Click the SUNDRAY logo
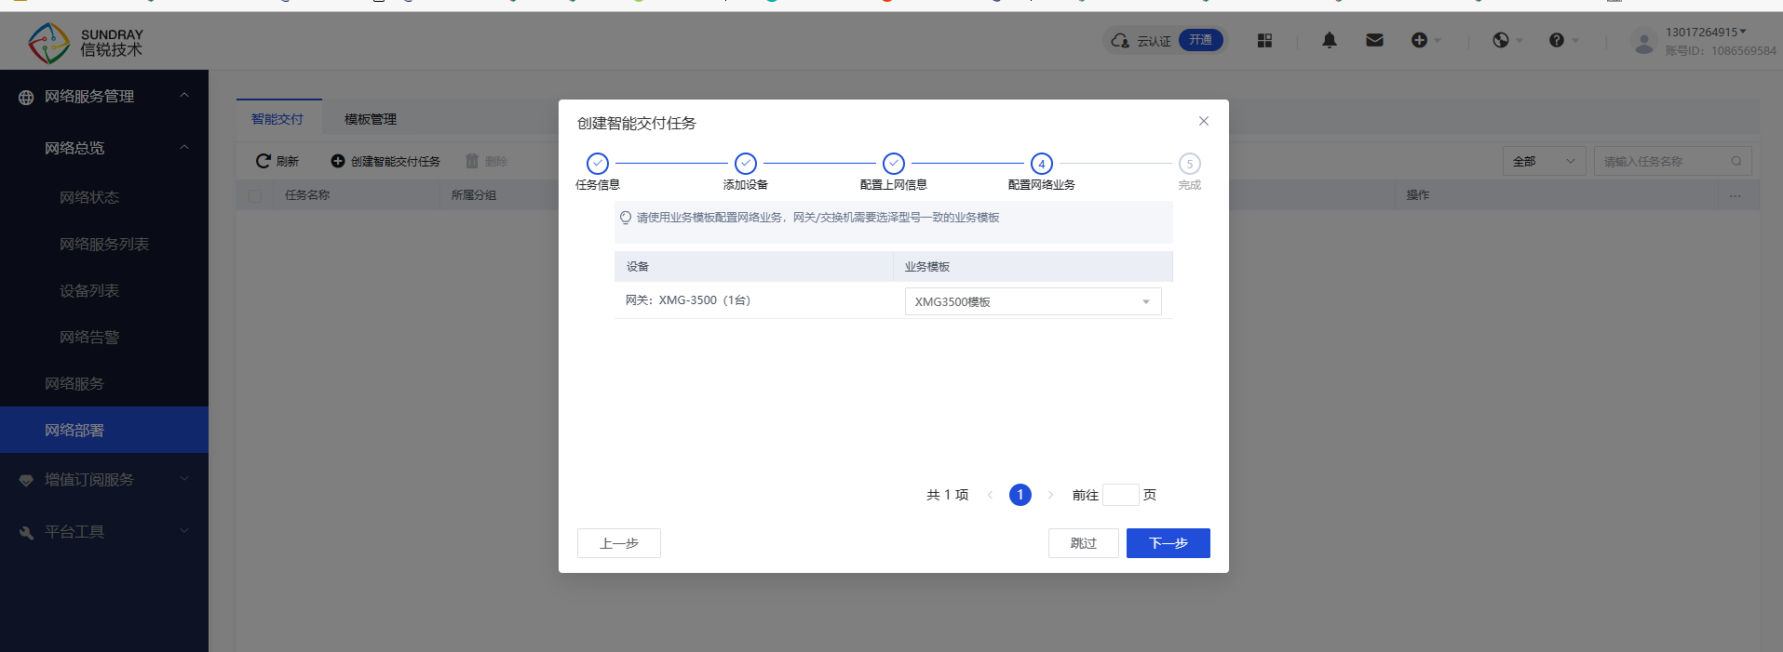 pos(85,42)
